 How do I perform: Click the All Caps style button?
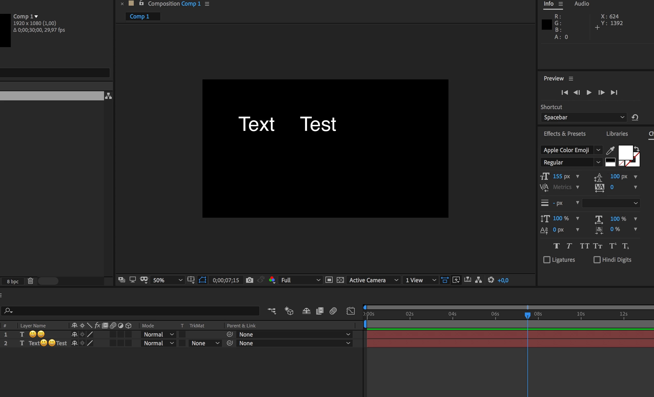(x=584, y=246)
